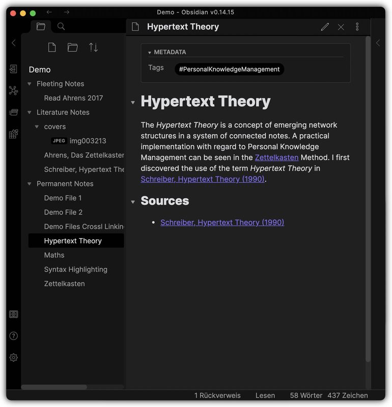
Task: Open the graph view
Action: (14, 91)
